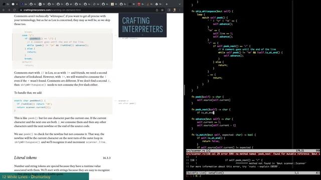The width and height of the screenshot is (321, 180).
Task: Click the 179,21 cursor position indicator
Action: (300, 150)
